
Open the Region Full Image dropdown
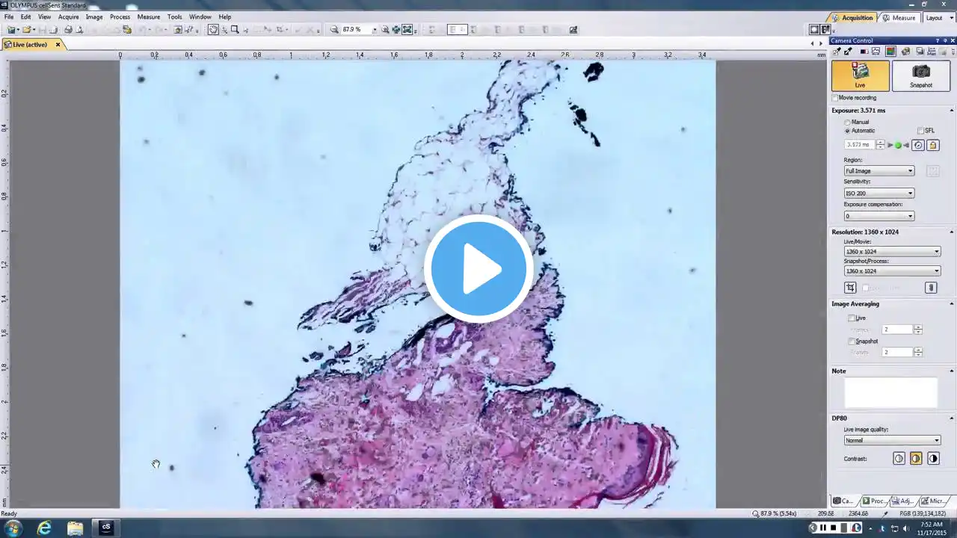[878, 171]
